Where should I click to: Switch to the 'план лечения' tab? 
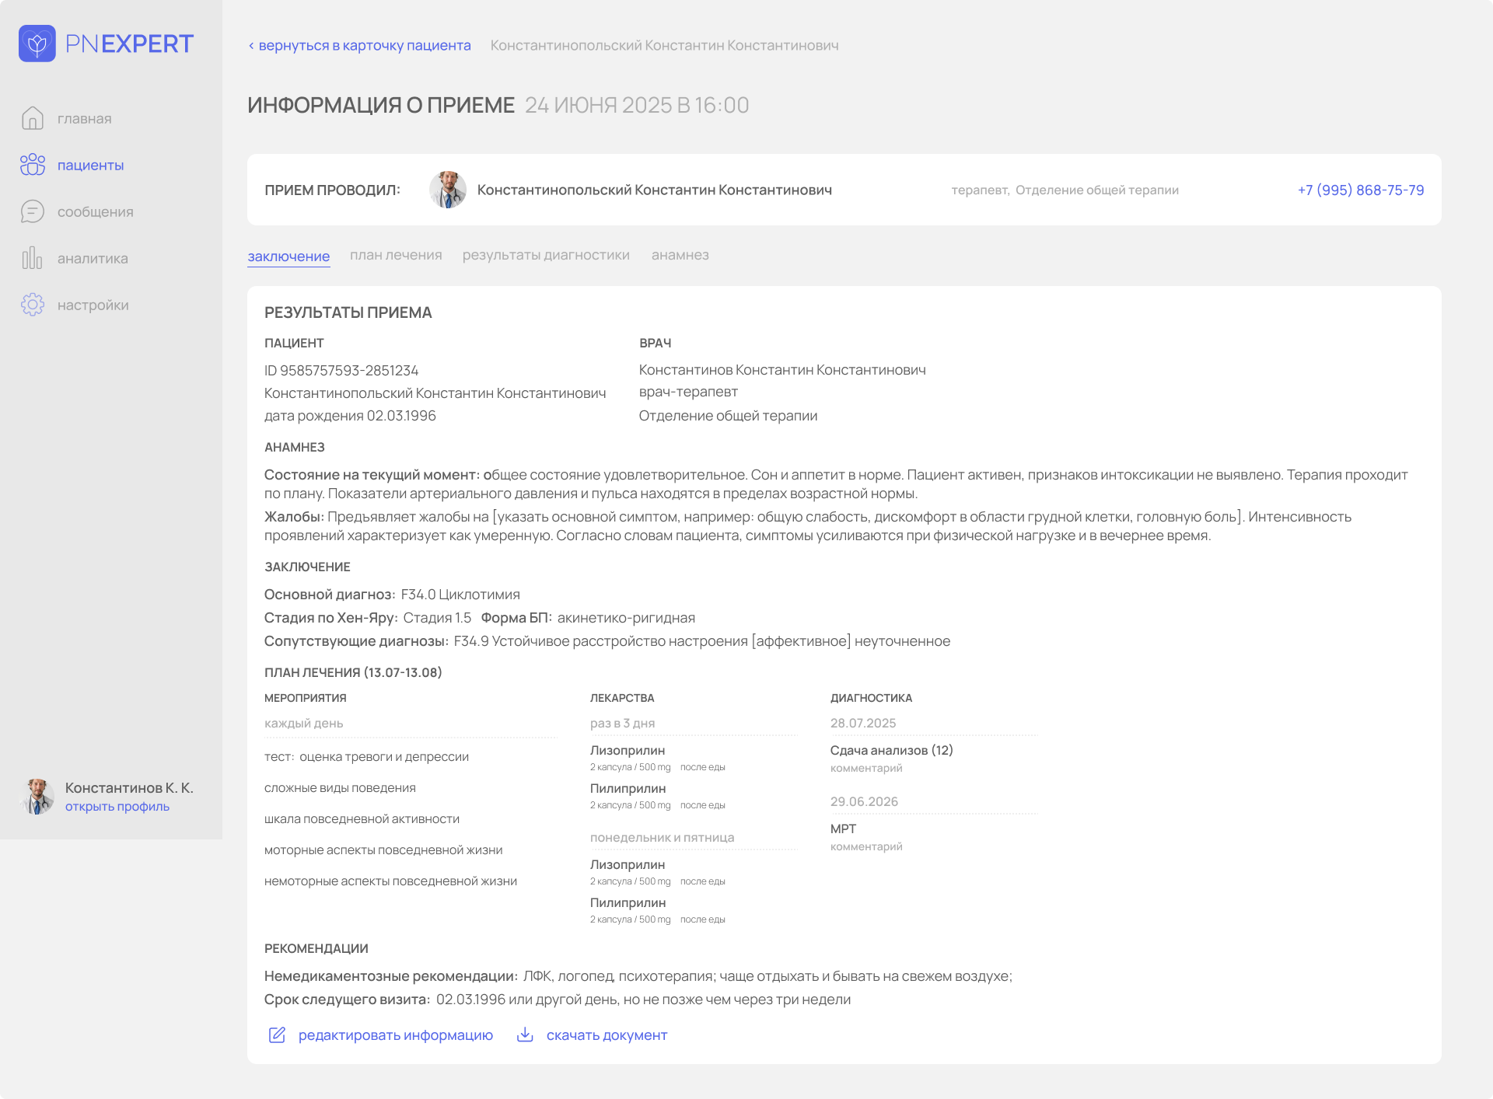click(396, 255)
